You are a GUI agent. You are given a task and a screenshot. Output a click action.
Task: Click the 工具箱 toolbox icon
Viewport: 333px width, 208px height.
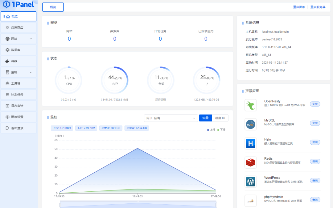[x=8, y=83]
